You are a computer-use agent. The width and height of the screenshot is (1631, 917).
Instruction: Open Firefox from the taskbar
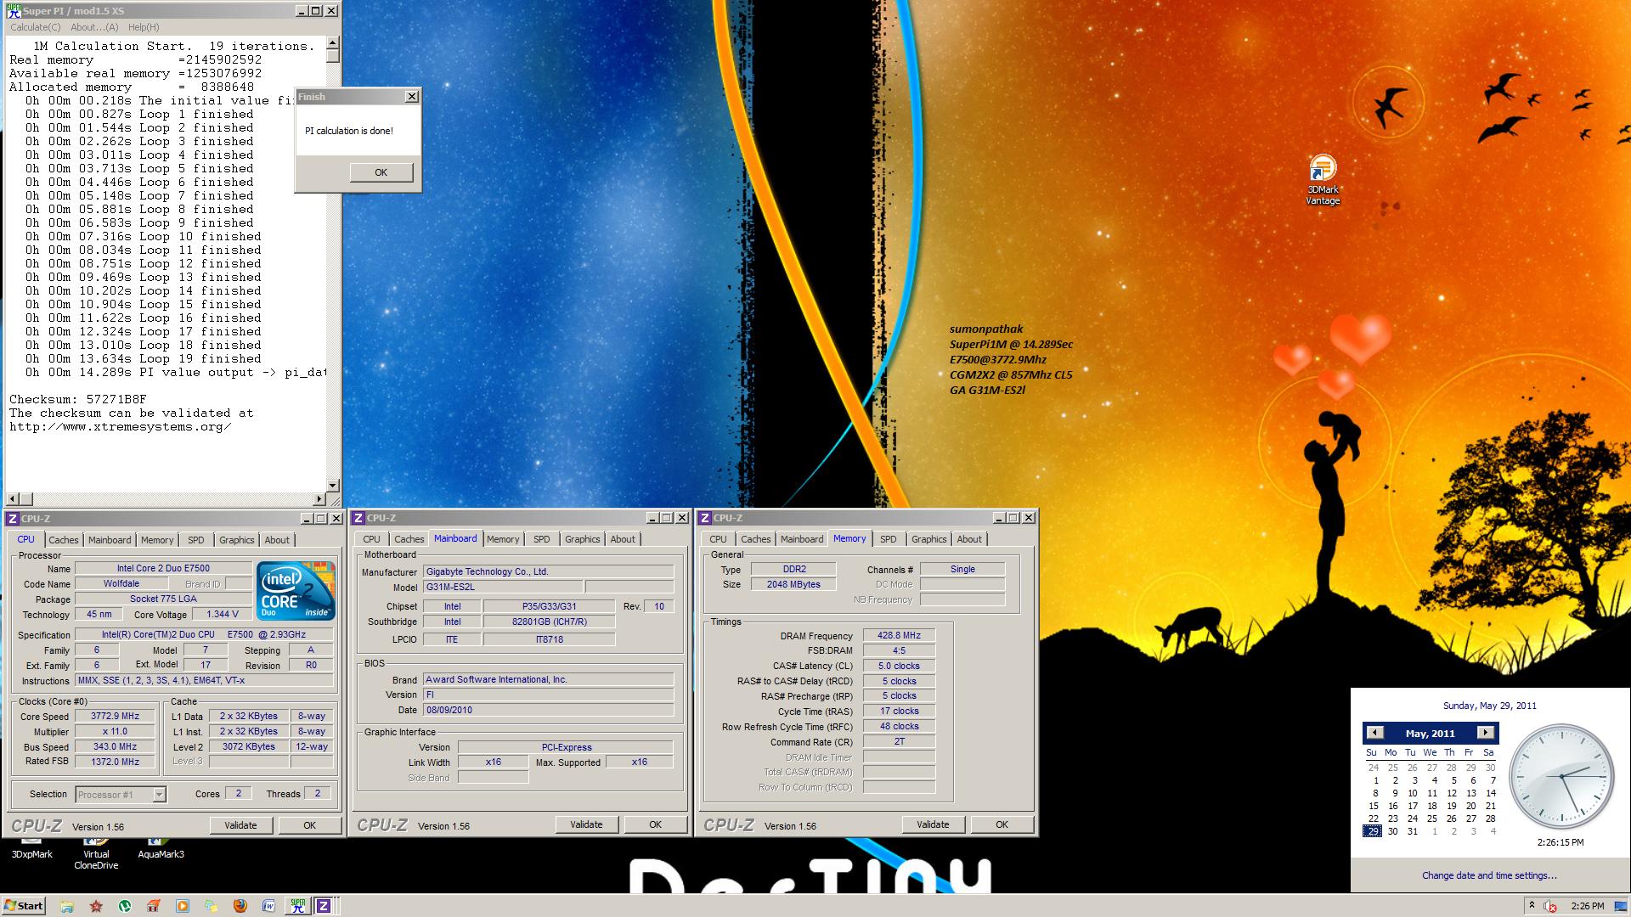pyautogui.click(x=240, y=906)
